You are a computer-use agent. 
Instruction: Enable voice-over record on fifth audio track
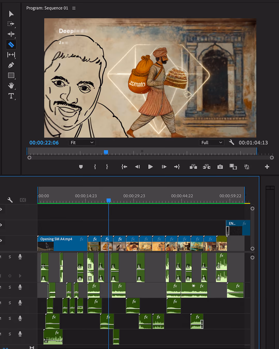pos(20,334)
